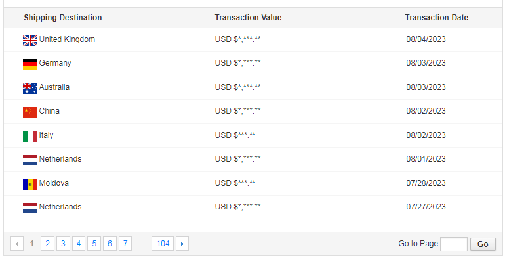Click the Netherlands flag dated 07/27/2023
The image size is (507, 260).
pyautogui.click(x=30, y=208)
